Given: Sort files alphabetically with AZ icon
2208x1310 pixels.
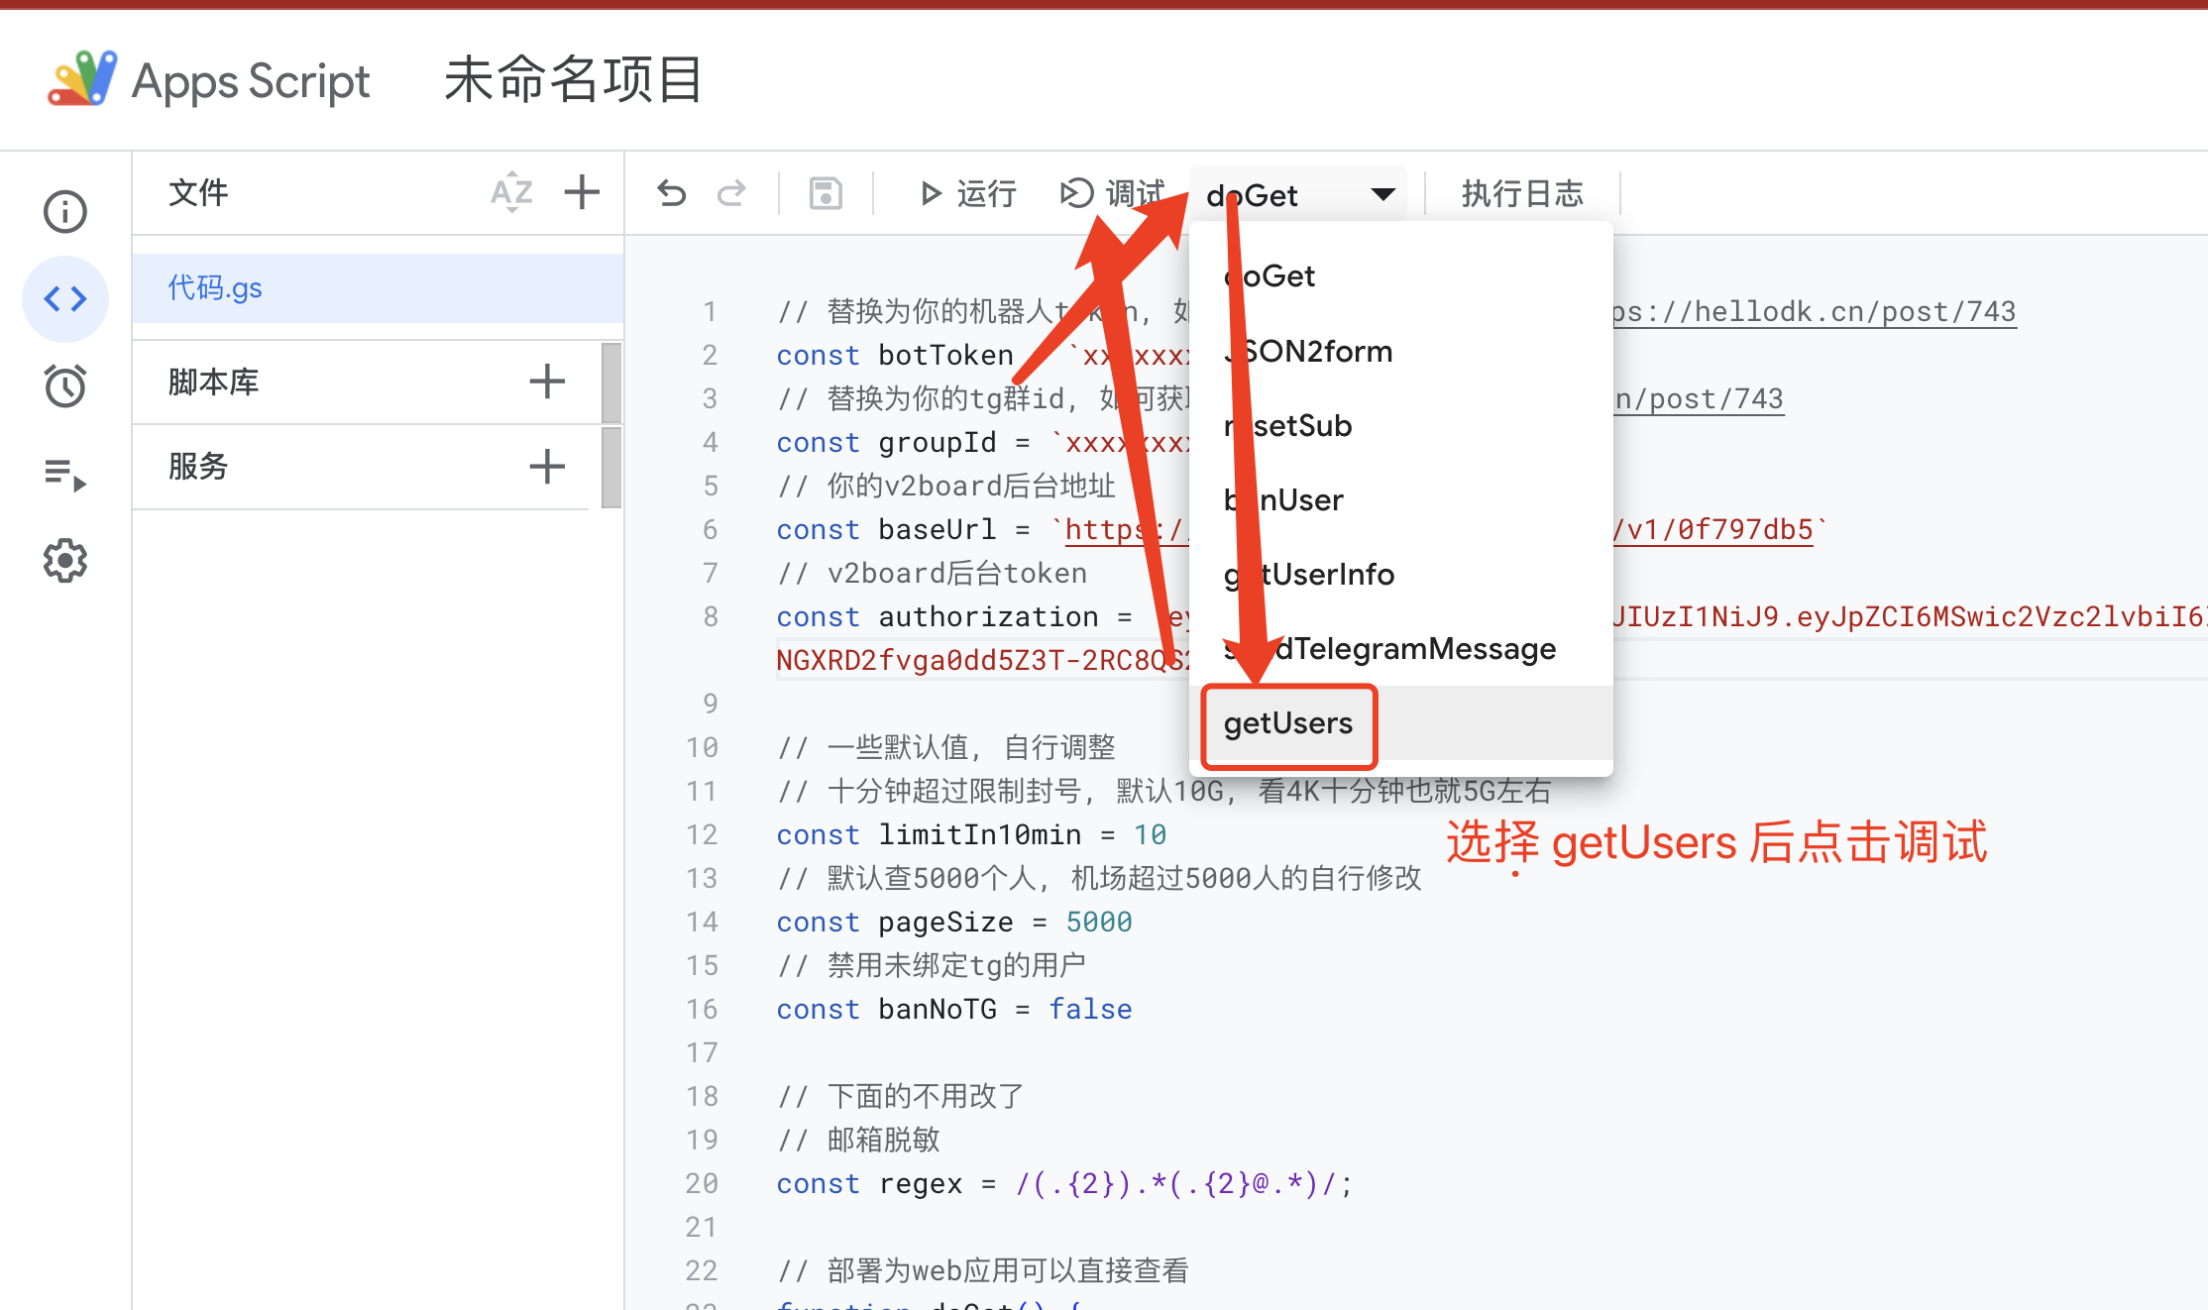Looking at the screenshot, I should pos(511,192).
